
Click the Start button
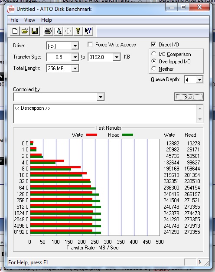pos(189,97)
